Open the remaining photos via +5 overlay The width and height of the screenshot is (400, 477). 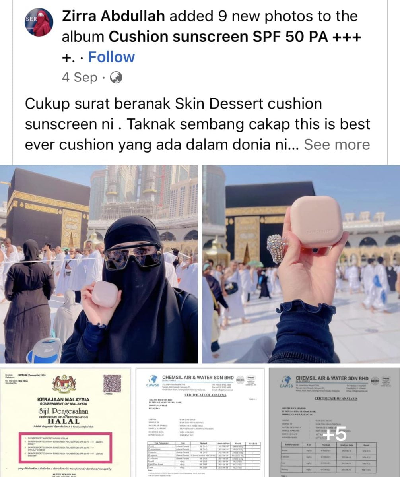(335, 434)
